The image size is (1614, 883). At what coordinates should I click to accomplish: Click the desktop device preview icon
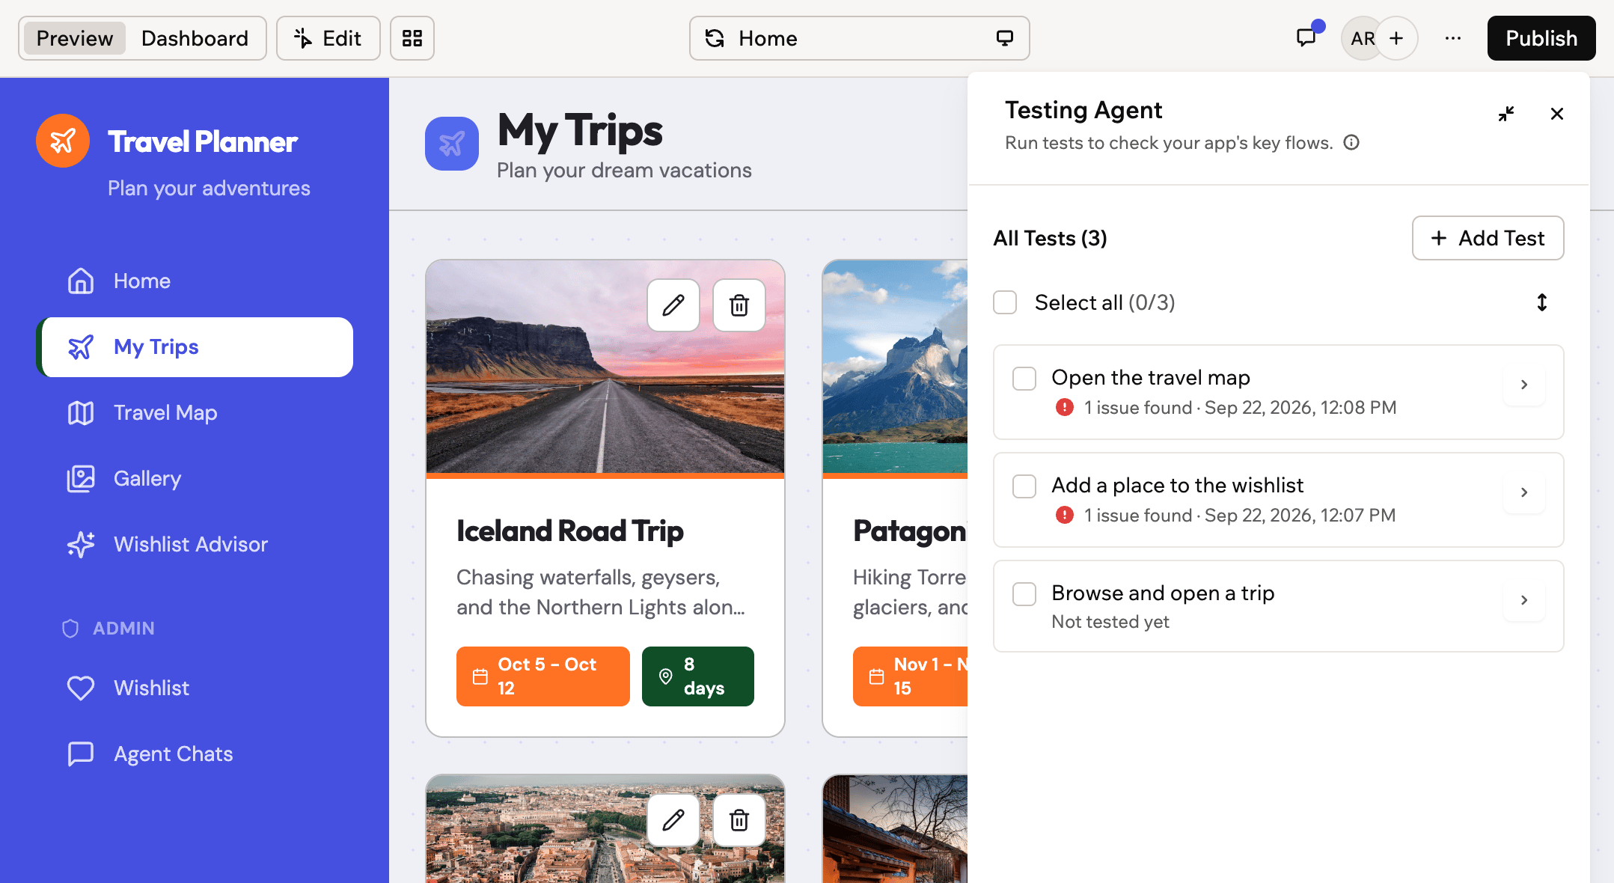1004,38
